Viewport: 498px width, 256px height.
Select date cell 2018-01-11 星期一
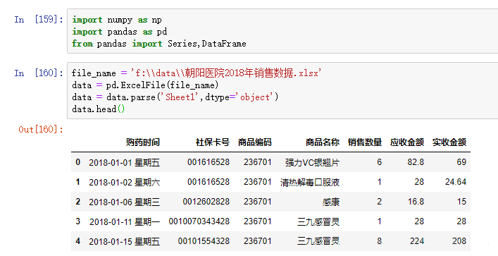click(x=125, y=221)
